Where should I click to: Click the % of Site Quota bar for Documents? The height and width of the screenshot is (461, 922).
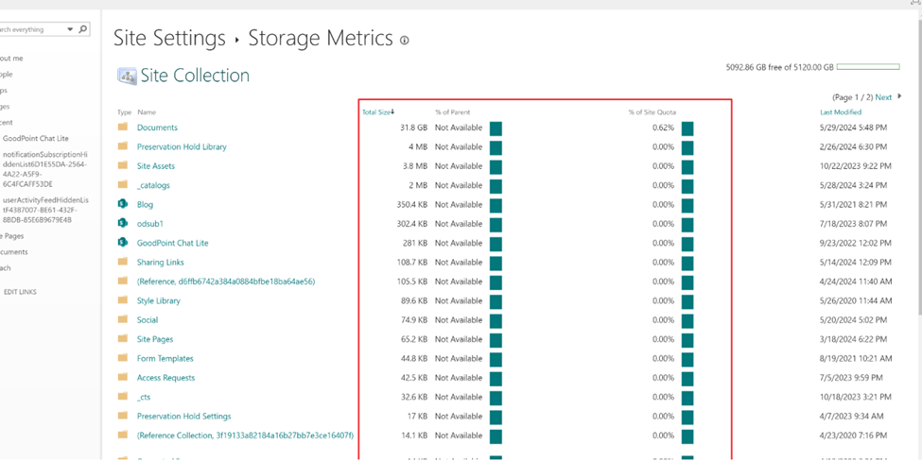687,128
